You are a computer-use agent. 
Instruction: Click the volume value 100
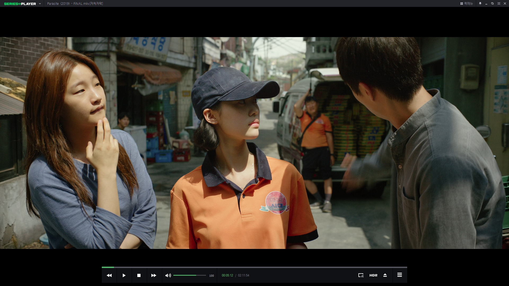(212, 276)
